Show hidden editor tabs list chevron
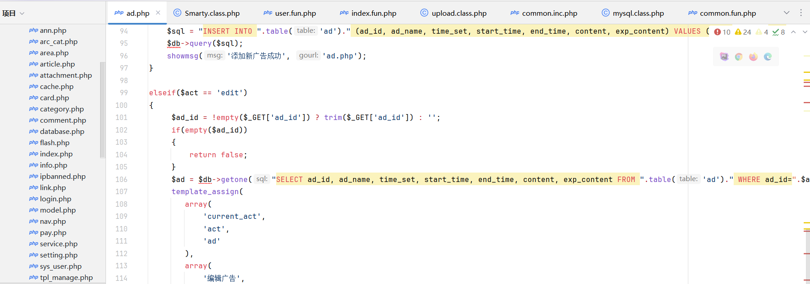 (x=787, y=13)
